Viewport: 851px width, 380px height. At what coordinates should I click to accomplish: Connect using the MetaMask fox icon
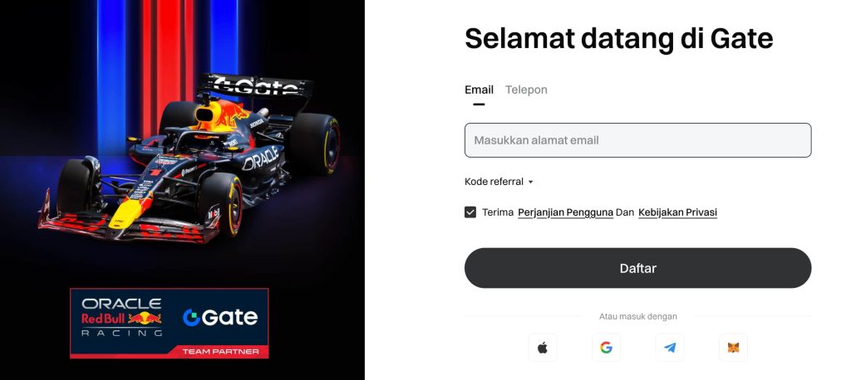pyautogui.click(x=733, y=348)
